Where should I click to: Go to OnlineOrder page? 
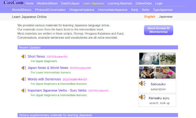tap(144, 3)
